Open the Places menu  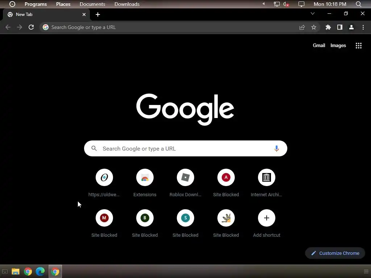tap(63, 4)
